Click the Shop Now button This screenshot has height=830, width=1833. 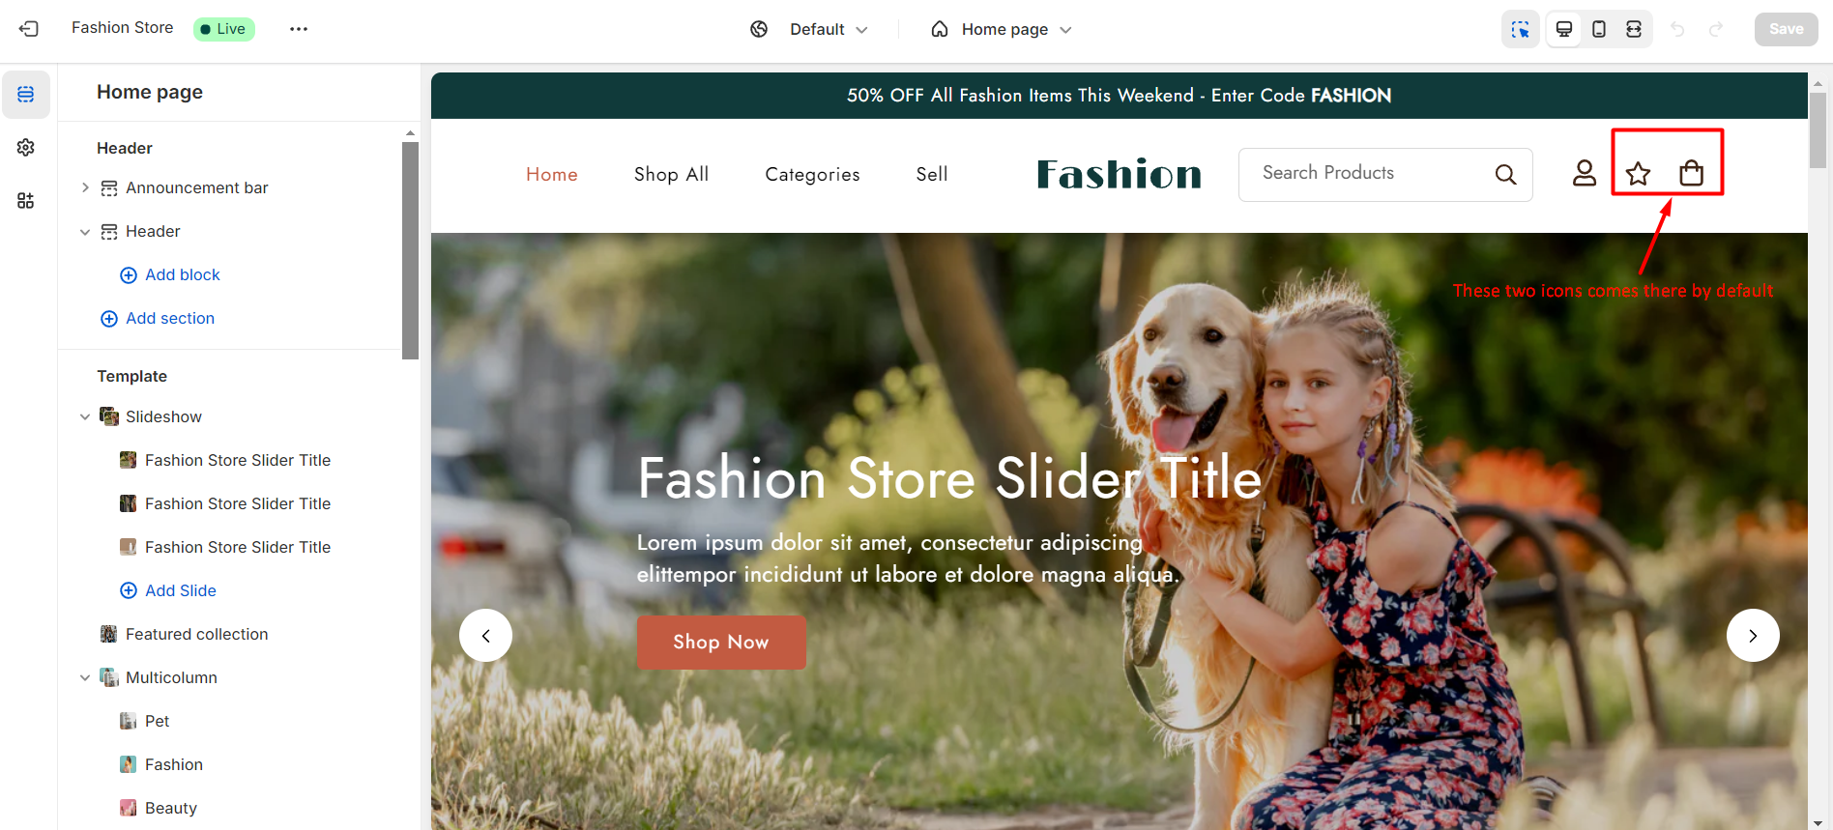pos(721,643)
